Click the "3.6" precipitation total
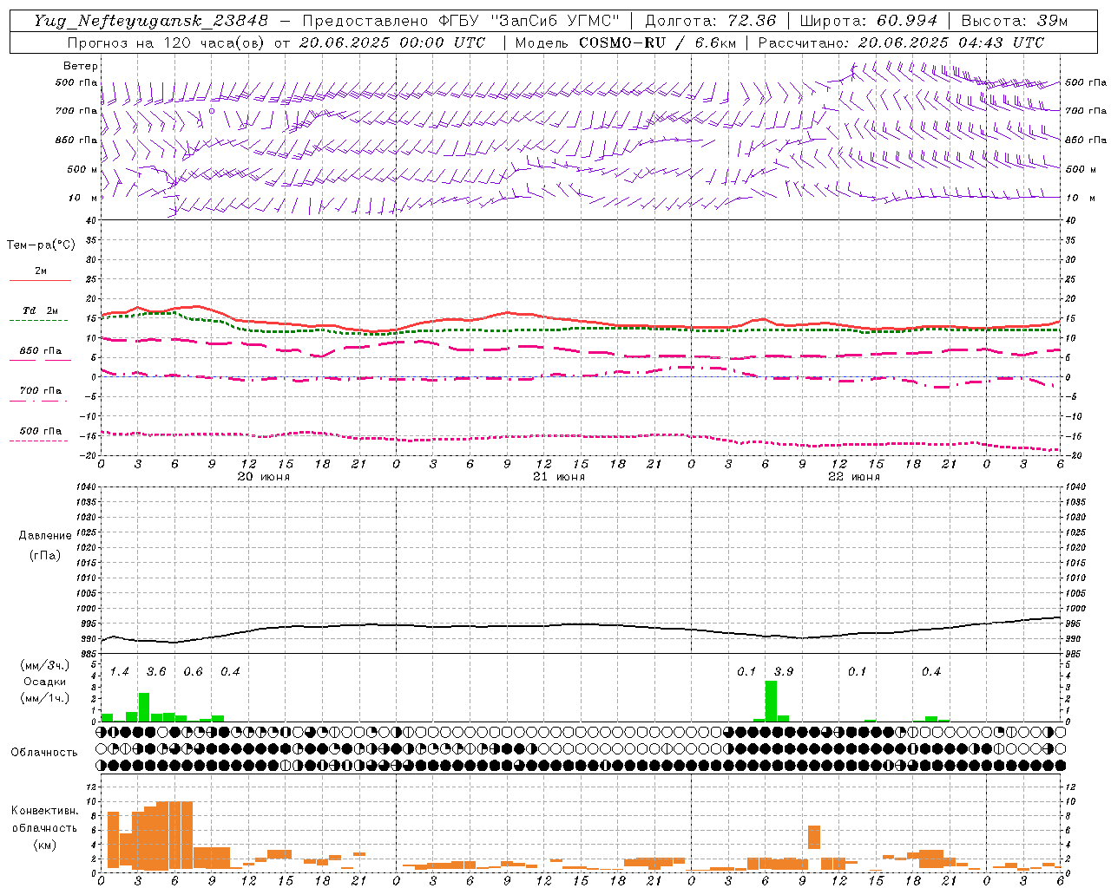This screenshot has height=888, width=1111. pyautogui.click(x=156, y=672)
